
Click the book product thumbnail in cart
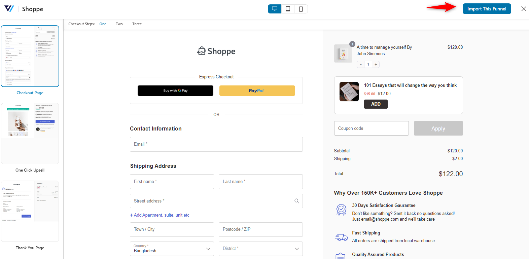point(343,53)
